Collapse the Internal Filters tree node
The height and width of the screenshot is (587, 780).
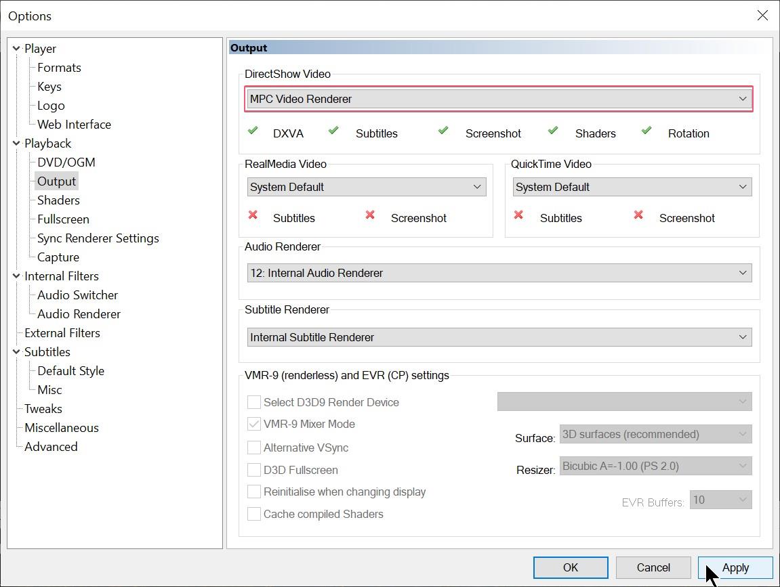click(x=16, y=276)
